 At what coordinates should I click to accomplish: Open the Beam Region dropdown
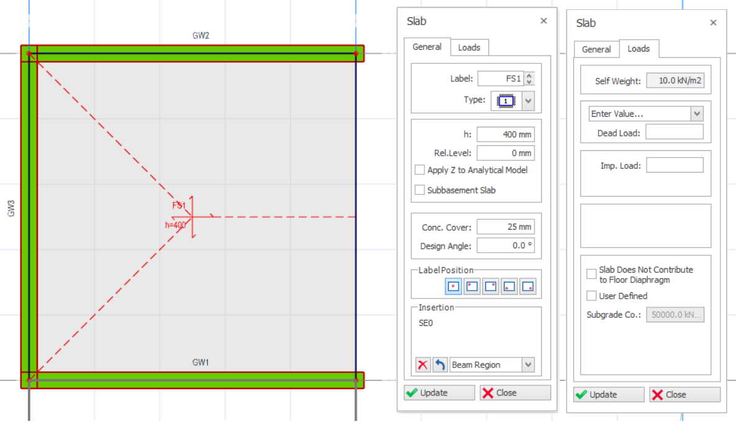[x=528, y=365]
